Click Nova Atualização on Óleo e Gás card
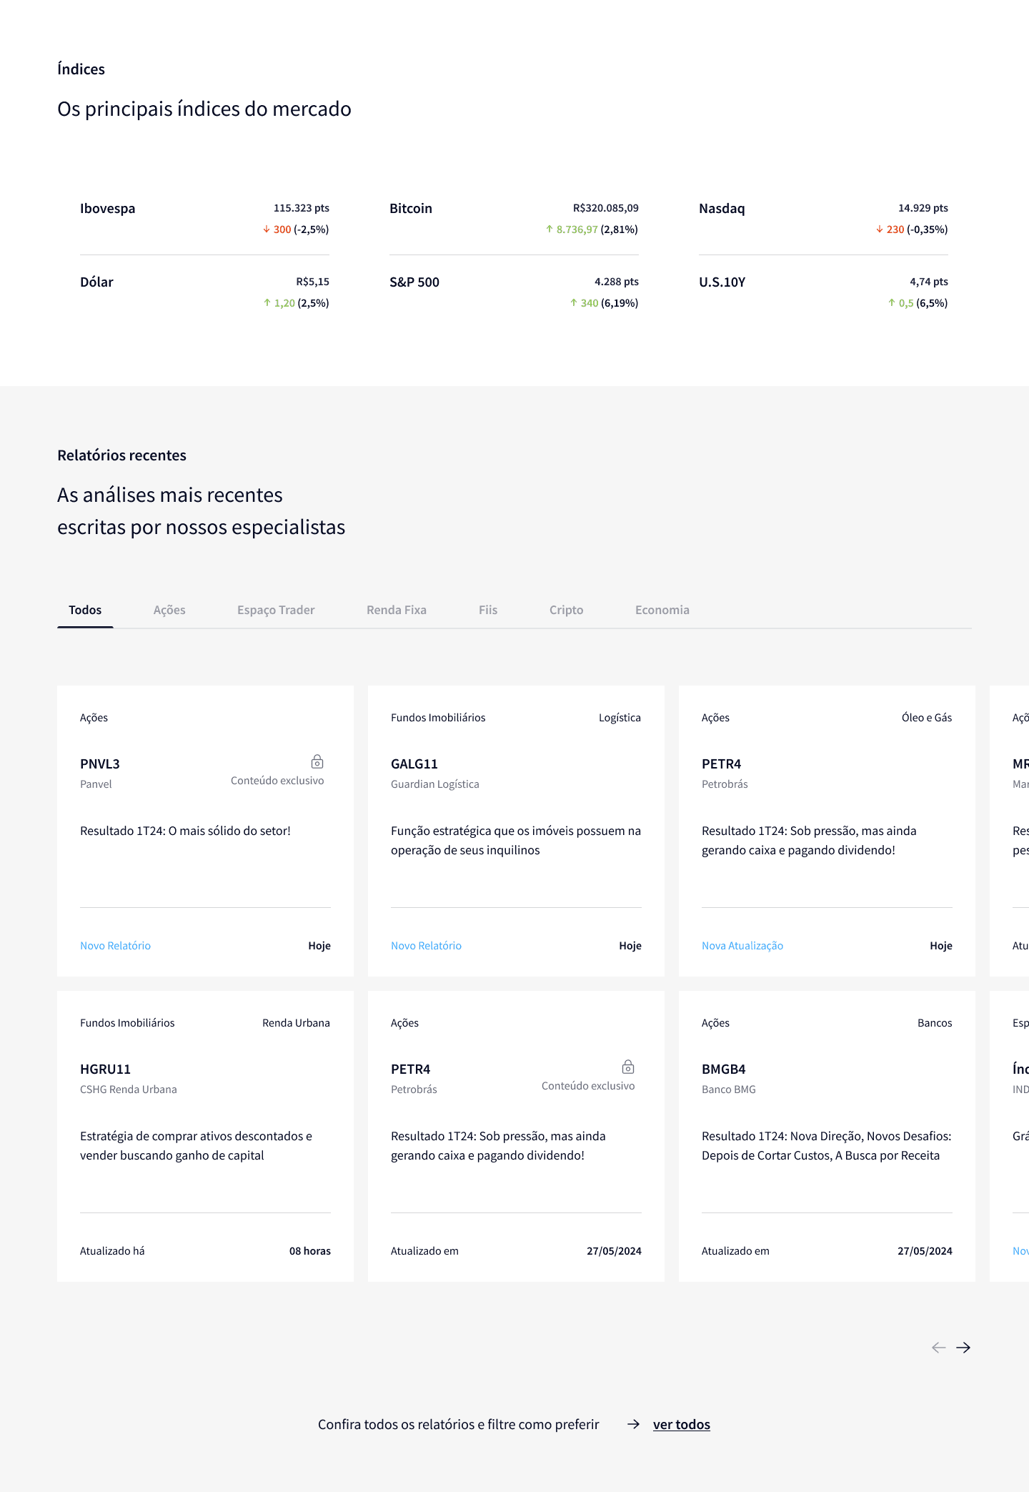 click(x=742, y=946)
